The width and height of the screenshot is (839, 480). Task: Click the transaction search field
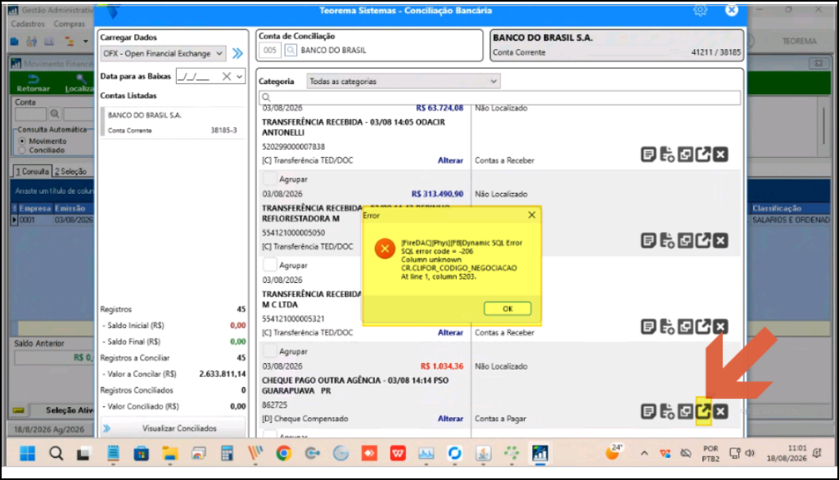click(500, 97)
